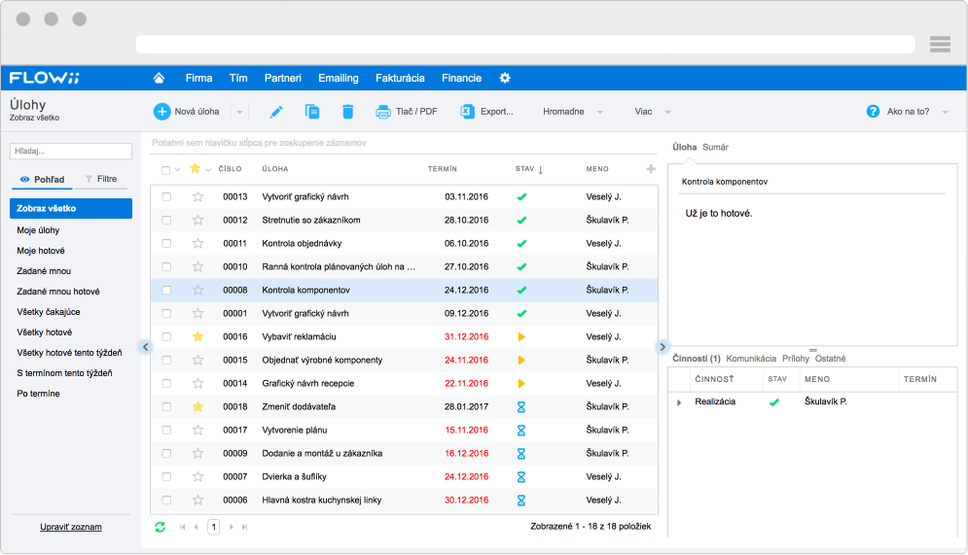Image resolution: width=968 pixels, height=555 pixels.
Task: Click hourglass status icon of task 00017
Action: 521,430
